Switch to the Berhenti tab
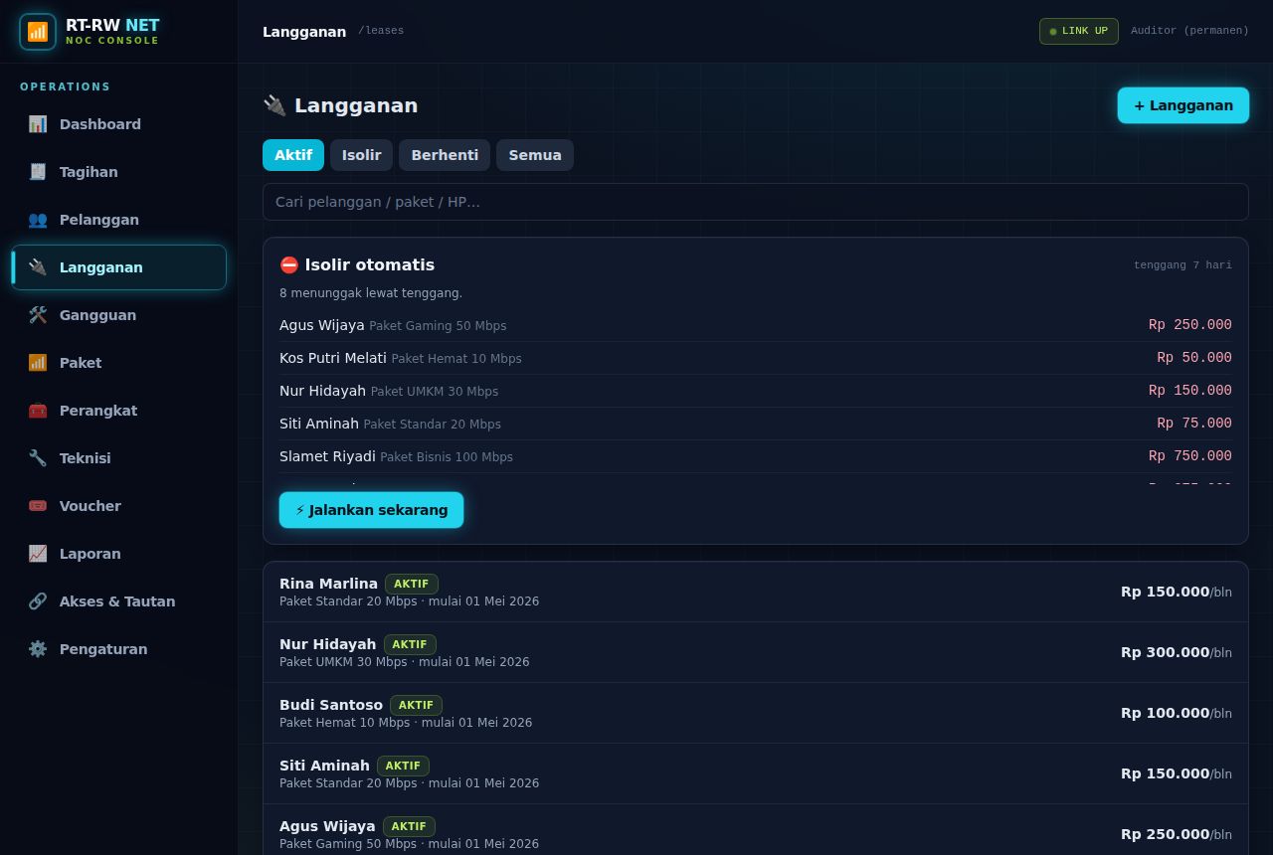Image resolution: width=1273 pixels, height=855 pixels. point(445,155)
